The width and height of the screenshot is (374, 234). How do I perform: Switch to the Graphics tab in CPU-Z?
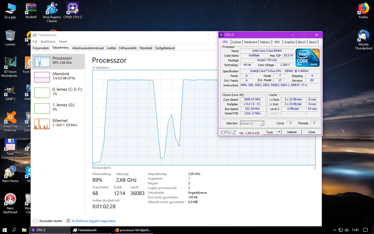click(290, 42)
